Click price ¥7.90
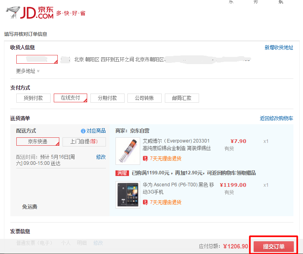The image size is (303, 254). tap(238, 141)
